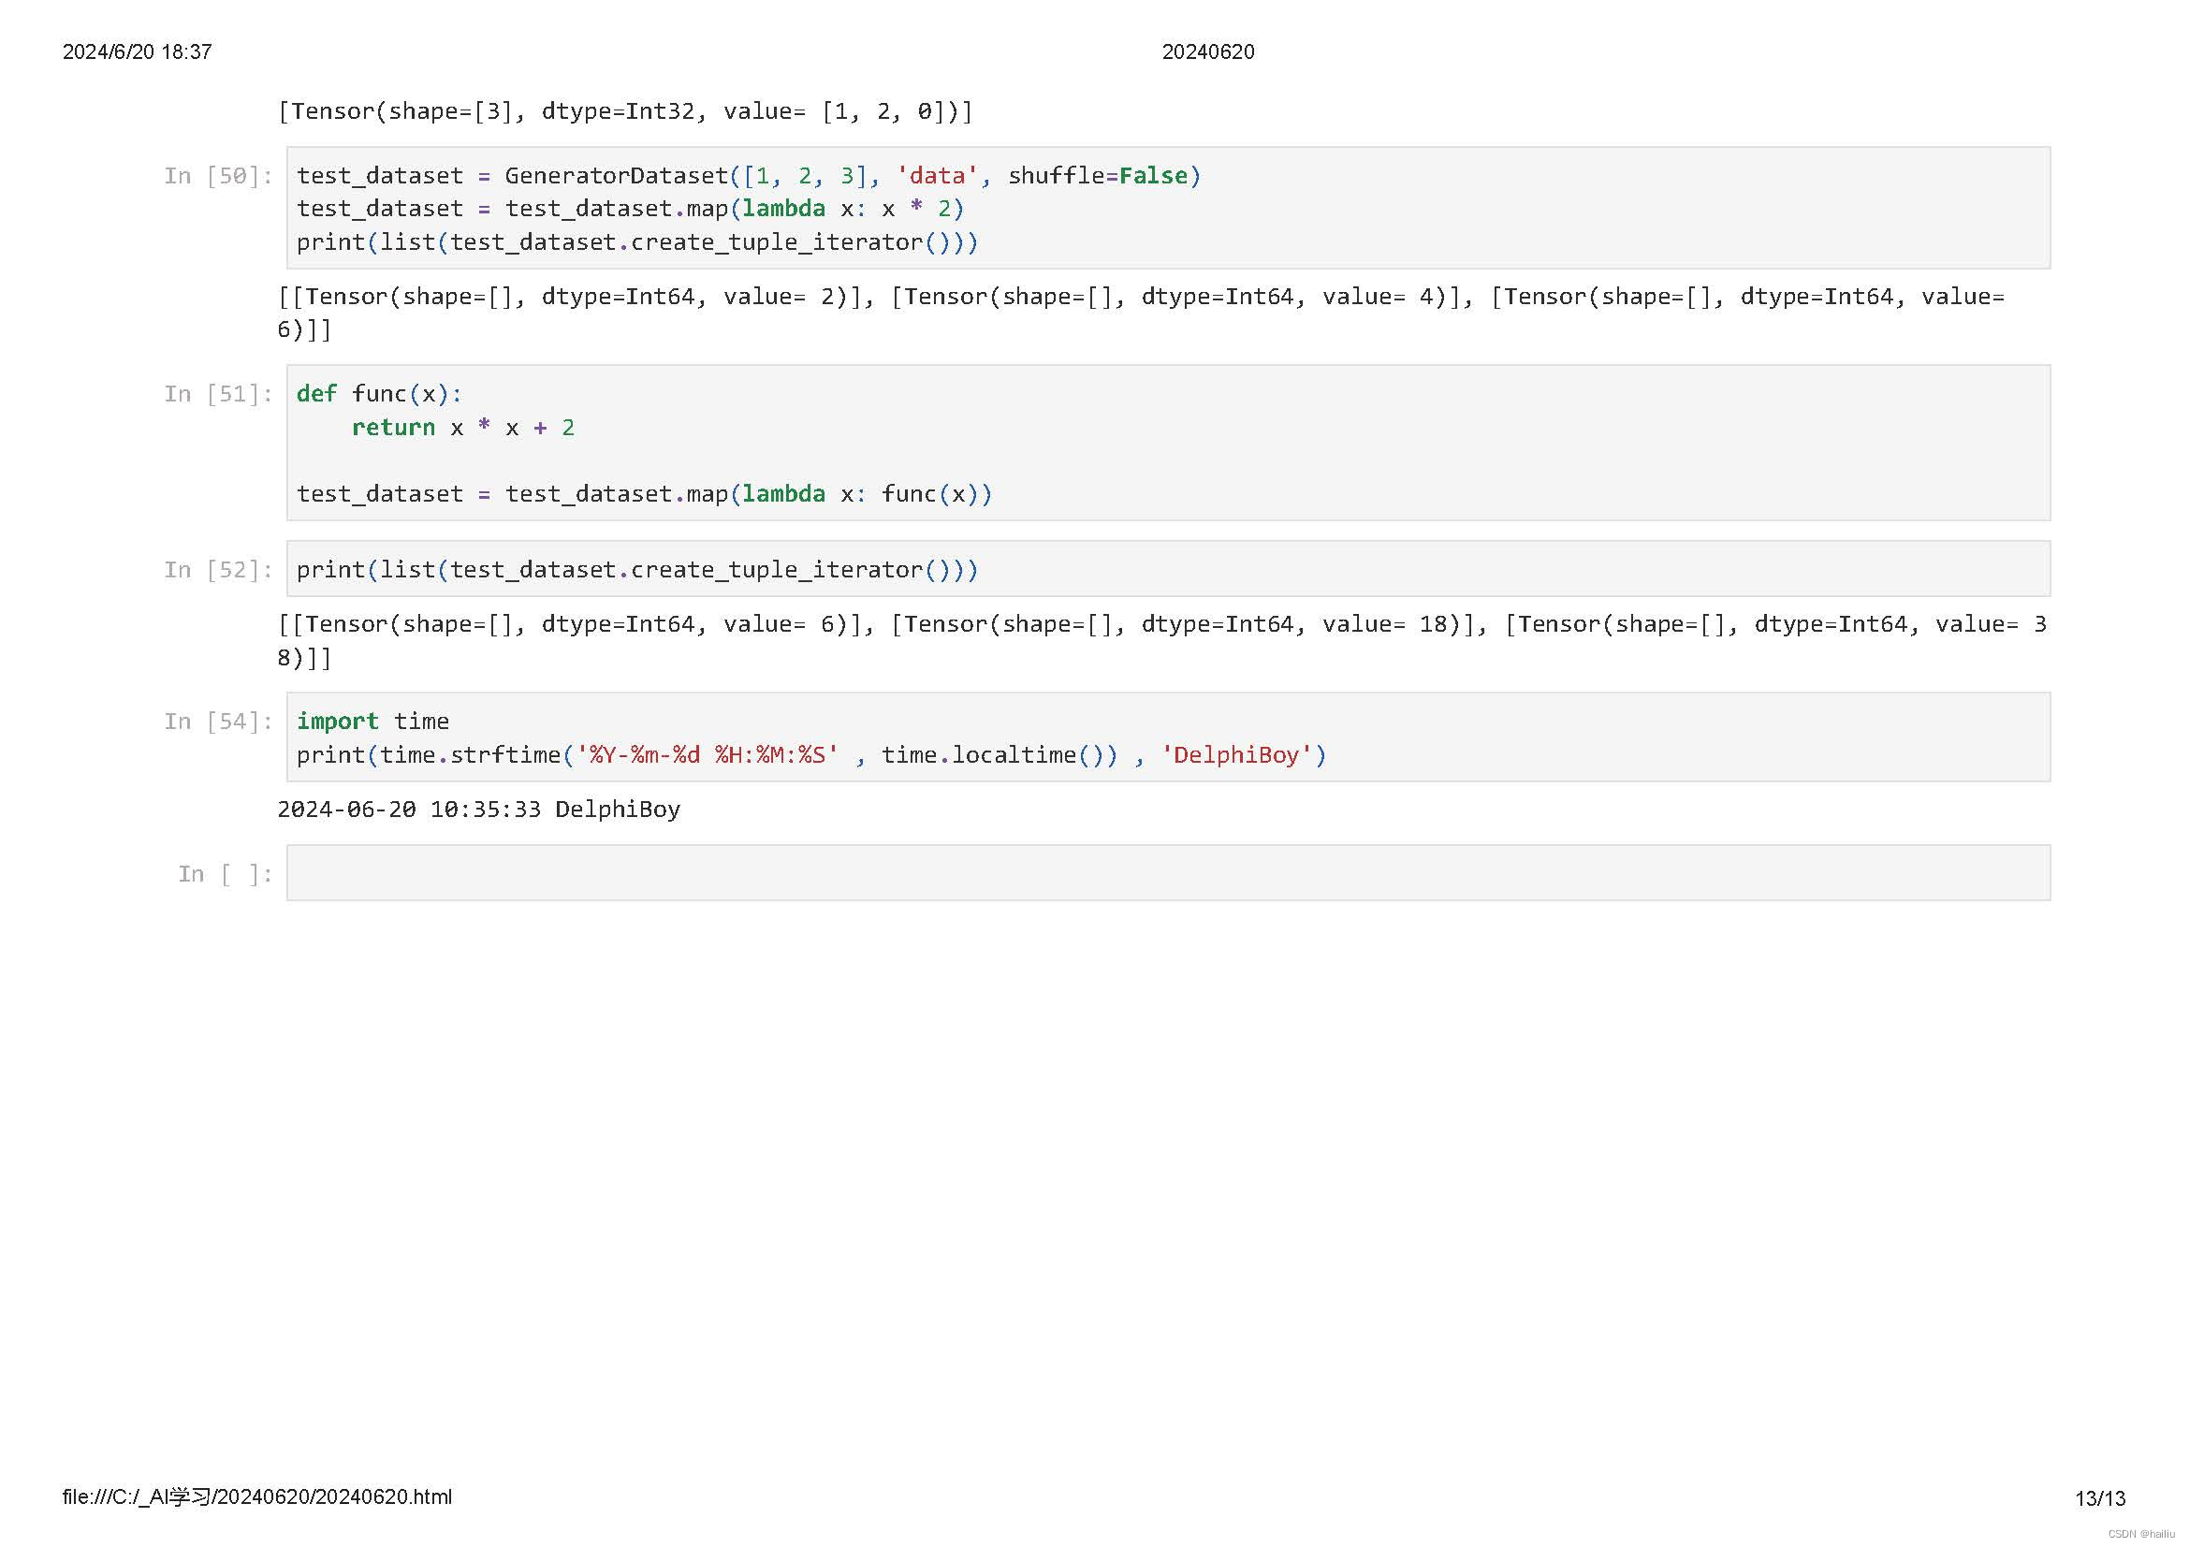The image size is (2189, 1547).
Task: Click the In [51] cell prompt label
Action: (x=218, y=395)
